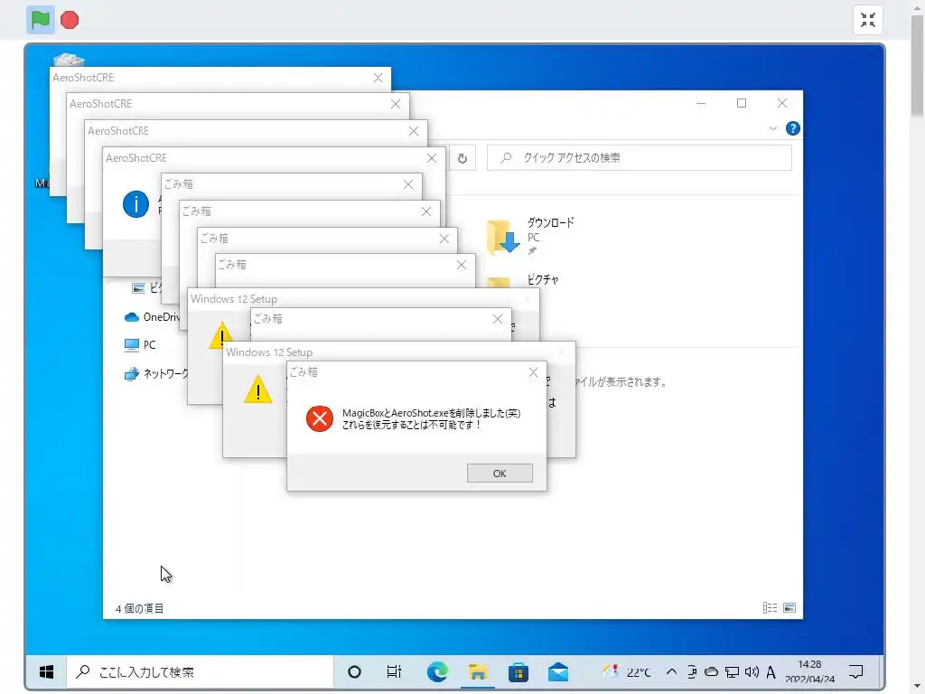Click the red error icon in dialog
The width and height of the screenshot is (925, 694).
click(320, 418)
